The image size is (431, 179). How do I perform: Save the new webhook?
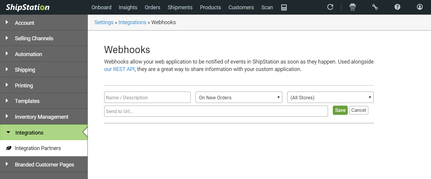[x=340, y=110]
